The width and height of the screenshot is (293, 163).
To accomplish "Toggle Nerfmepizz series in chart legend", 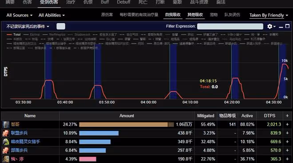I will point(54,35).
